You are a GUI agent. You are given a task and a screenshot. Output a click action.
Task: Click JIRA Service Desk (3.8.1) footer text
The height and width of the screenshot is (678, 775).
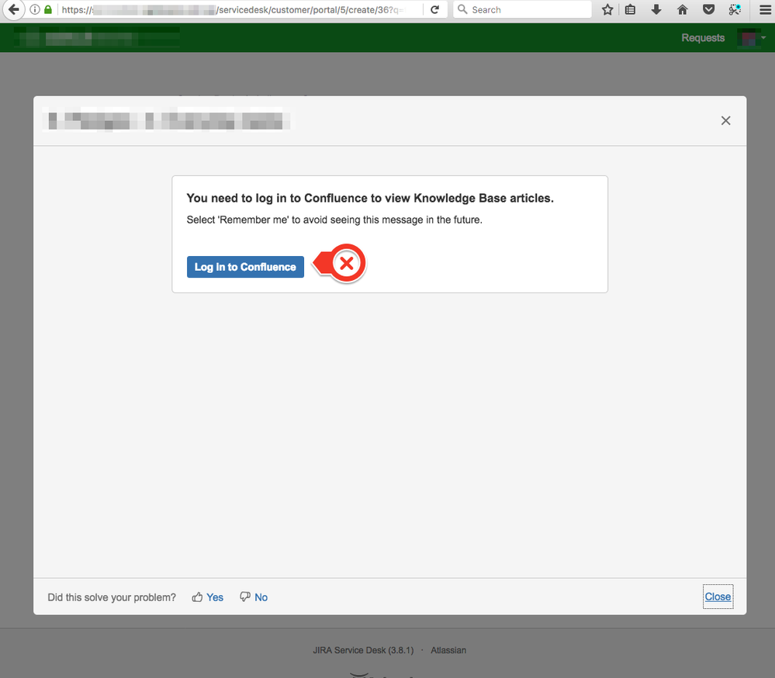pyautogui.click(x=363, y=650)
